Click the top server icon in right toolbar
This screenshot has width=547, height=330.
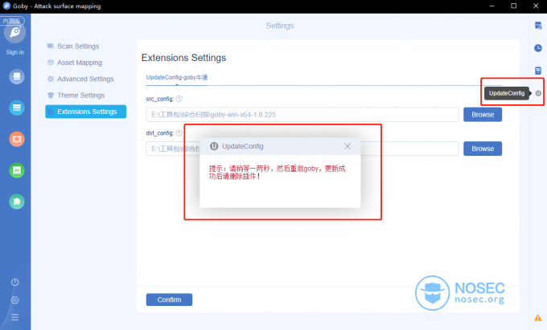point(538,26)
